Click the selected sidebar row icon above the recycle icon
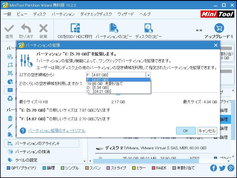 [x=10, y=90]
